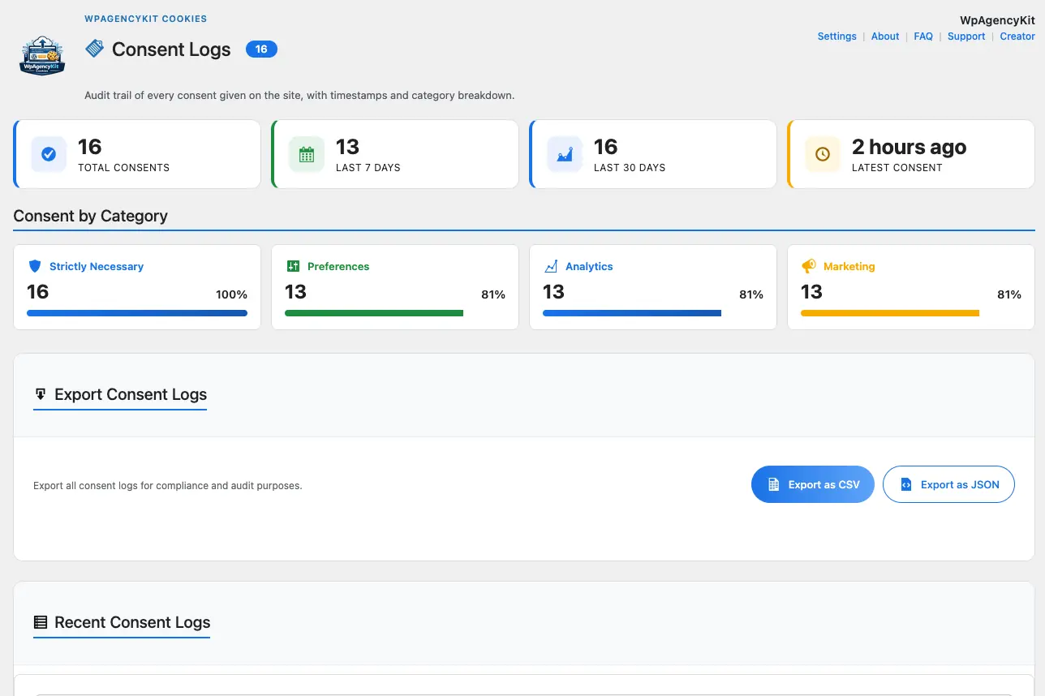The image size is (1045, 696).
Task: Export logs with Export as CSV button
Action: (813, 484)
